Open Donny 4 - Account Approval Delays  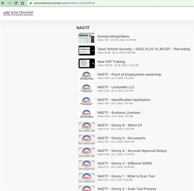(132, 151)
